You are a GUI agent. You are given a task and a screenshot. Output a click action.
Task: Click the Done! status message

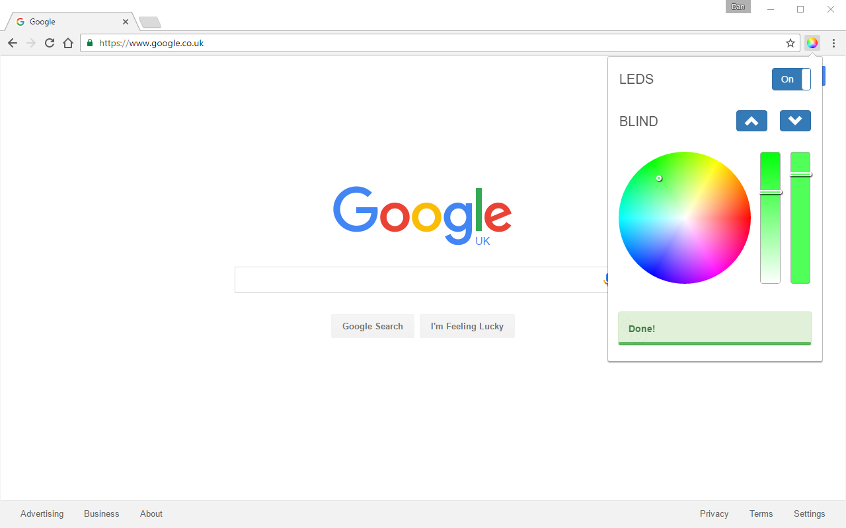[714, 329]
